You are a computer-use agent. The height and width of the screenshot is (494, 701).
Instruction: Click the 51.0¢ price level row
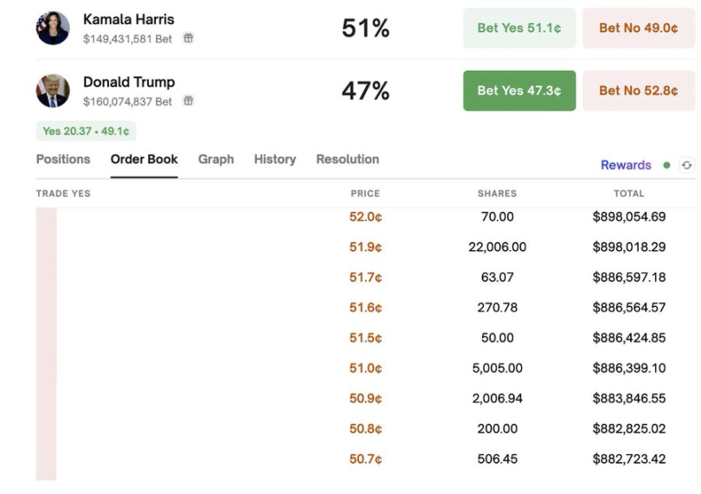pos(365,369)
